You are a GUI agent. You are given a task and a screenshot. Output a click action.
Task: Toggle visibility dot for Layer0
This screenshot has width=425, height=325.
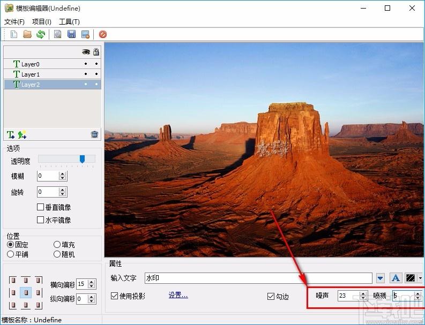[x=86, y=64]
